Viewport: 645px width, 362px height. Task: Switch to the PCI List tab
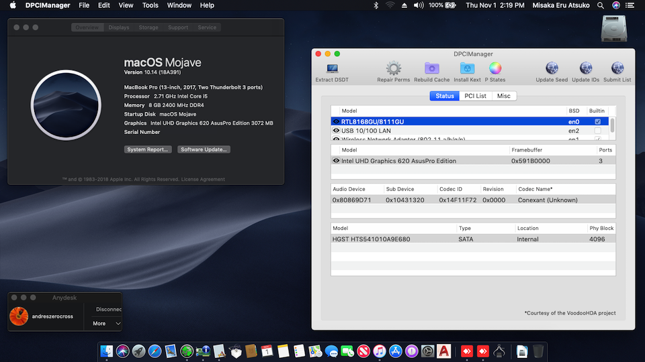tap(475, 96)
